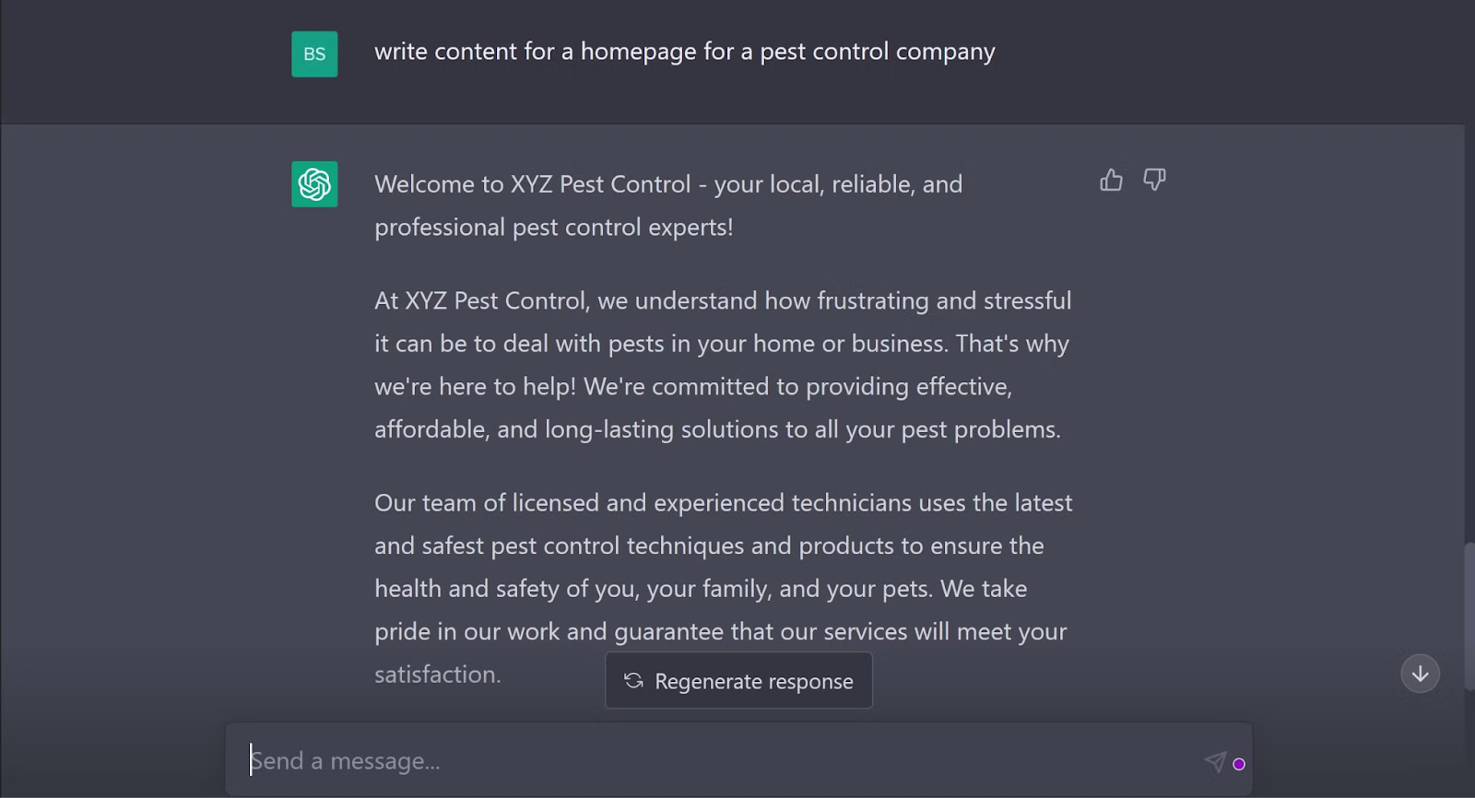Viewport: 1475px width, 798px height.
Task: Click the BS user avatar
Action: coord(314,54)
